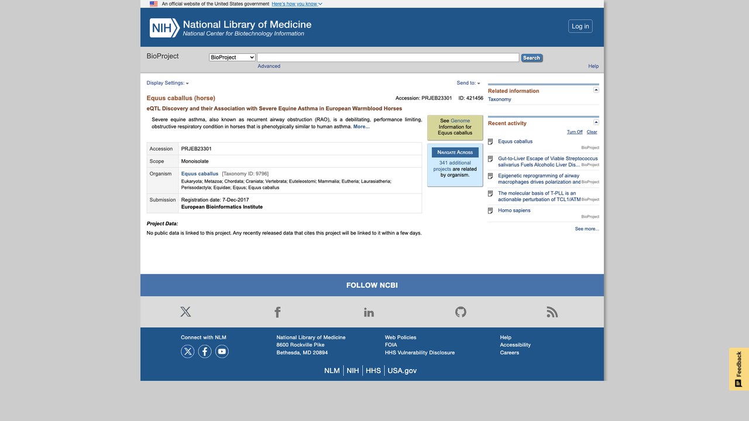The width and height of the screenshot is (749, 421).
Task: Open the Feedback tab
Action: tap(739, 369)
